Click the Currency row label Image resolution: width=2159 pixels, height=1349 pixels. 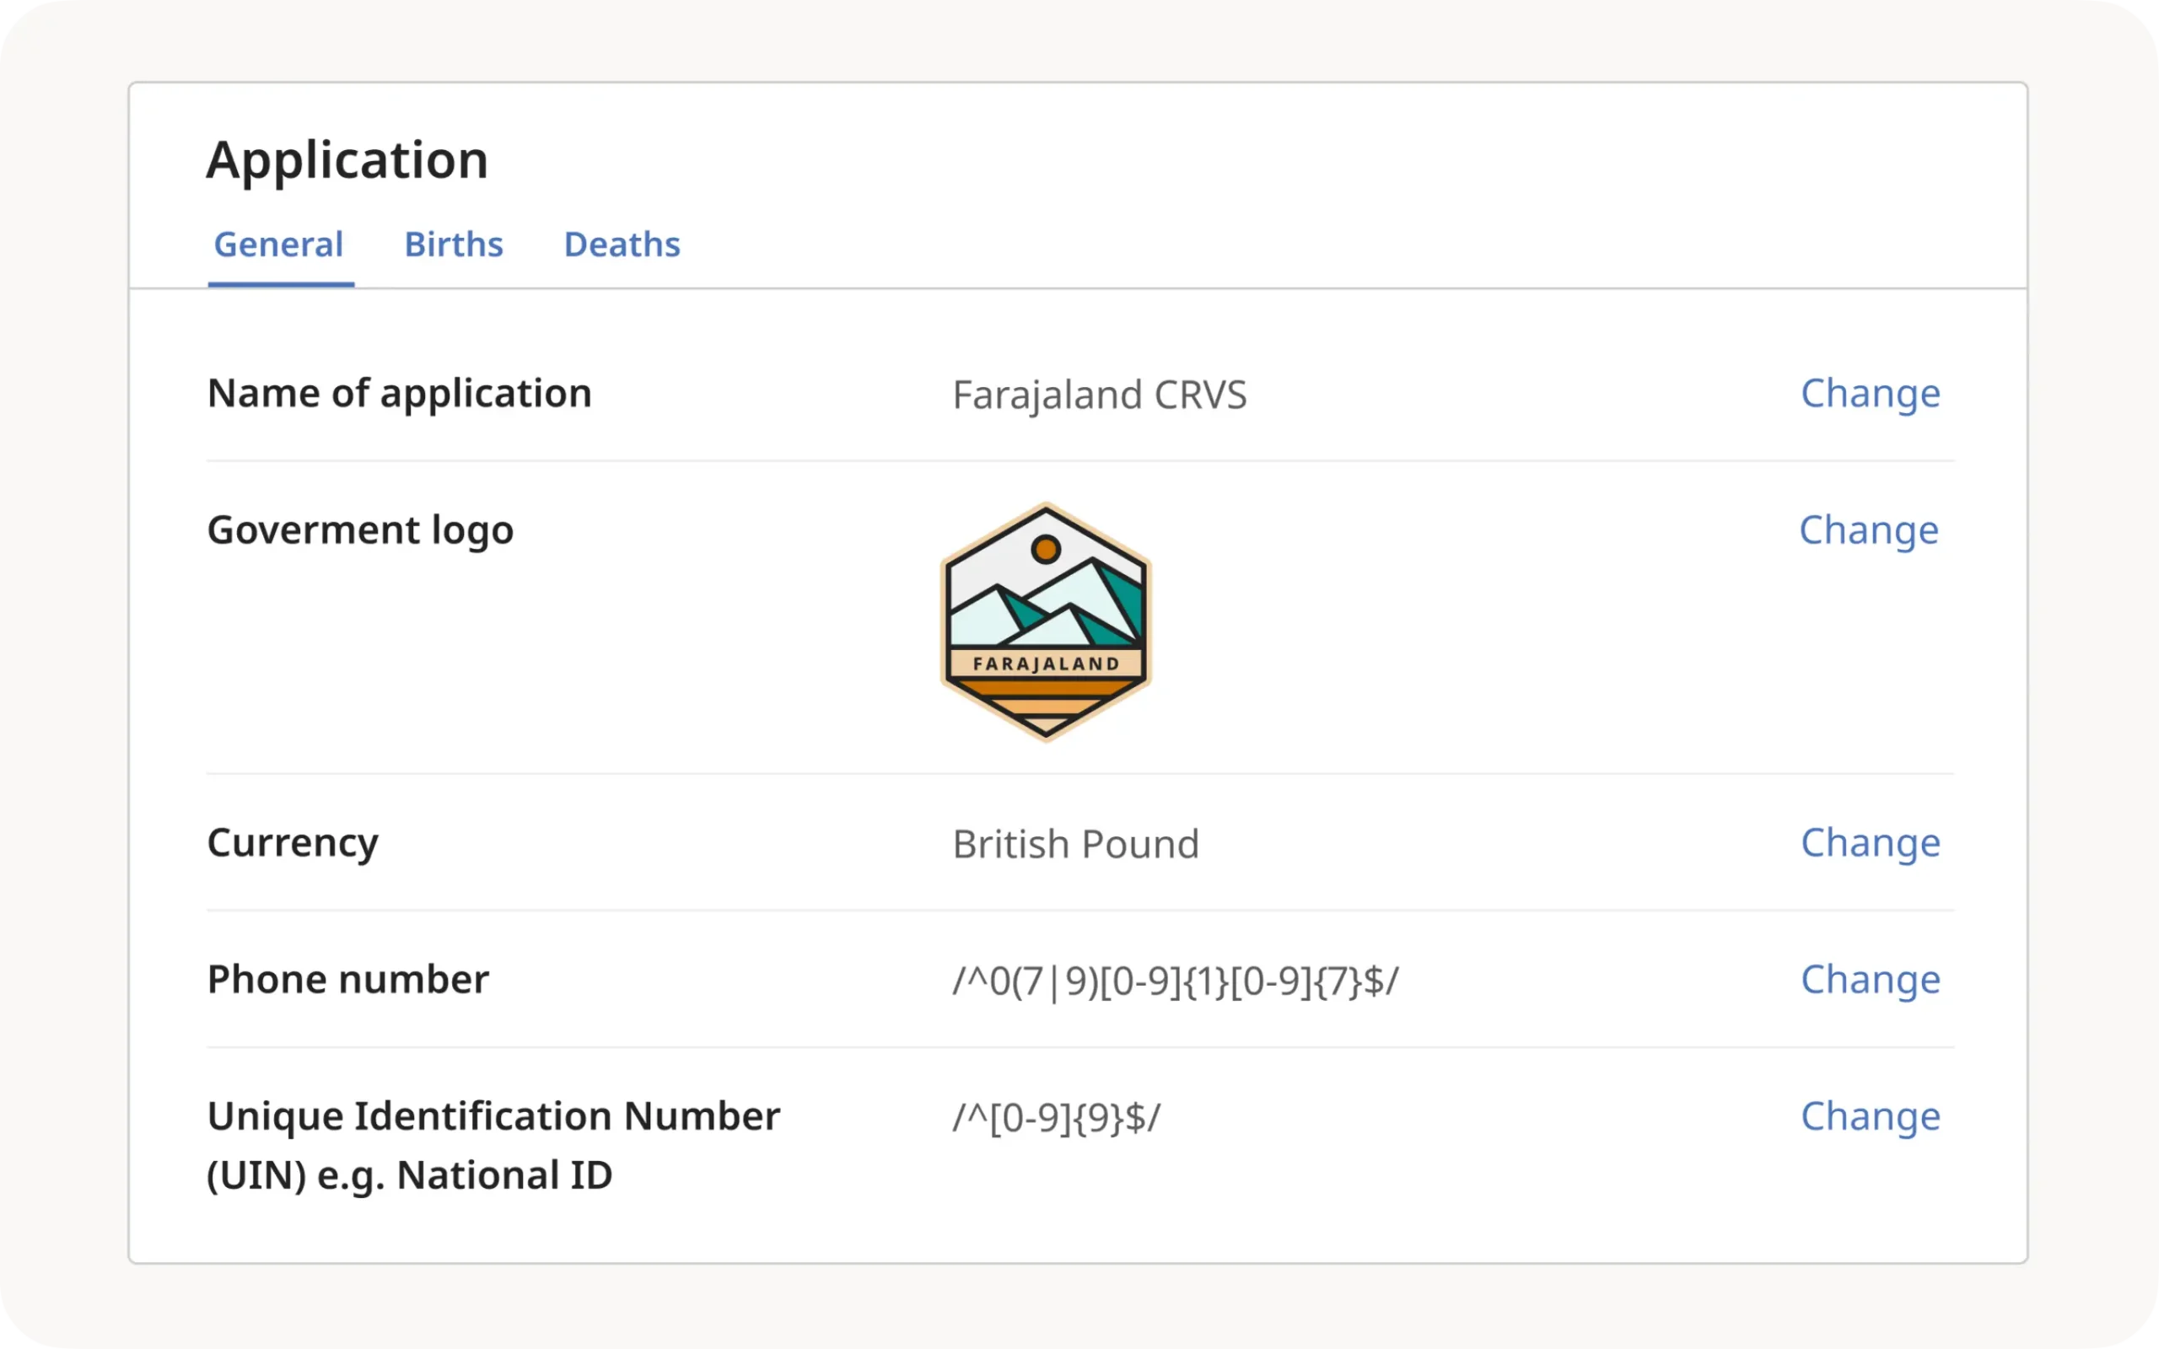click(x=293, y=843)
